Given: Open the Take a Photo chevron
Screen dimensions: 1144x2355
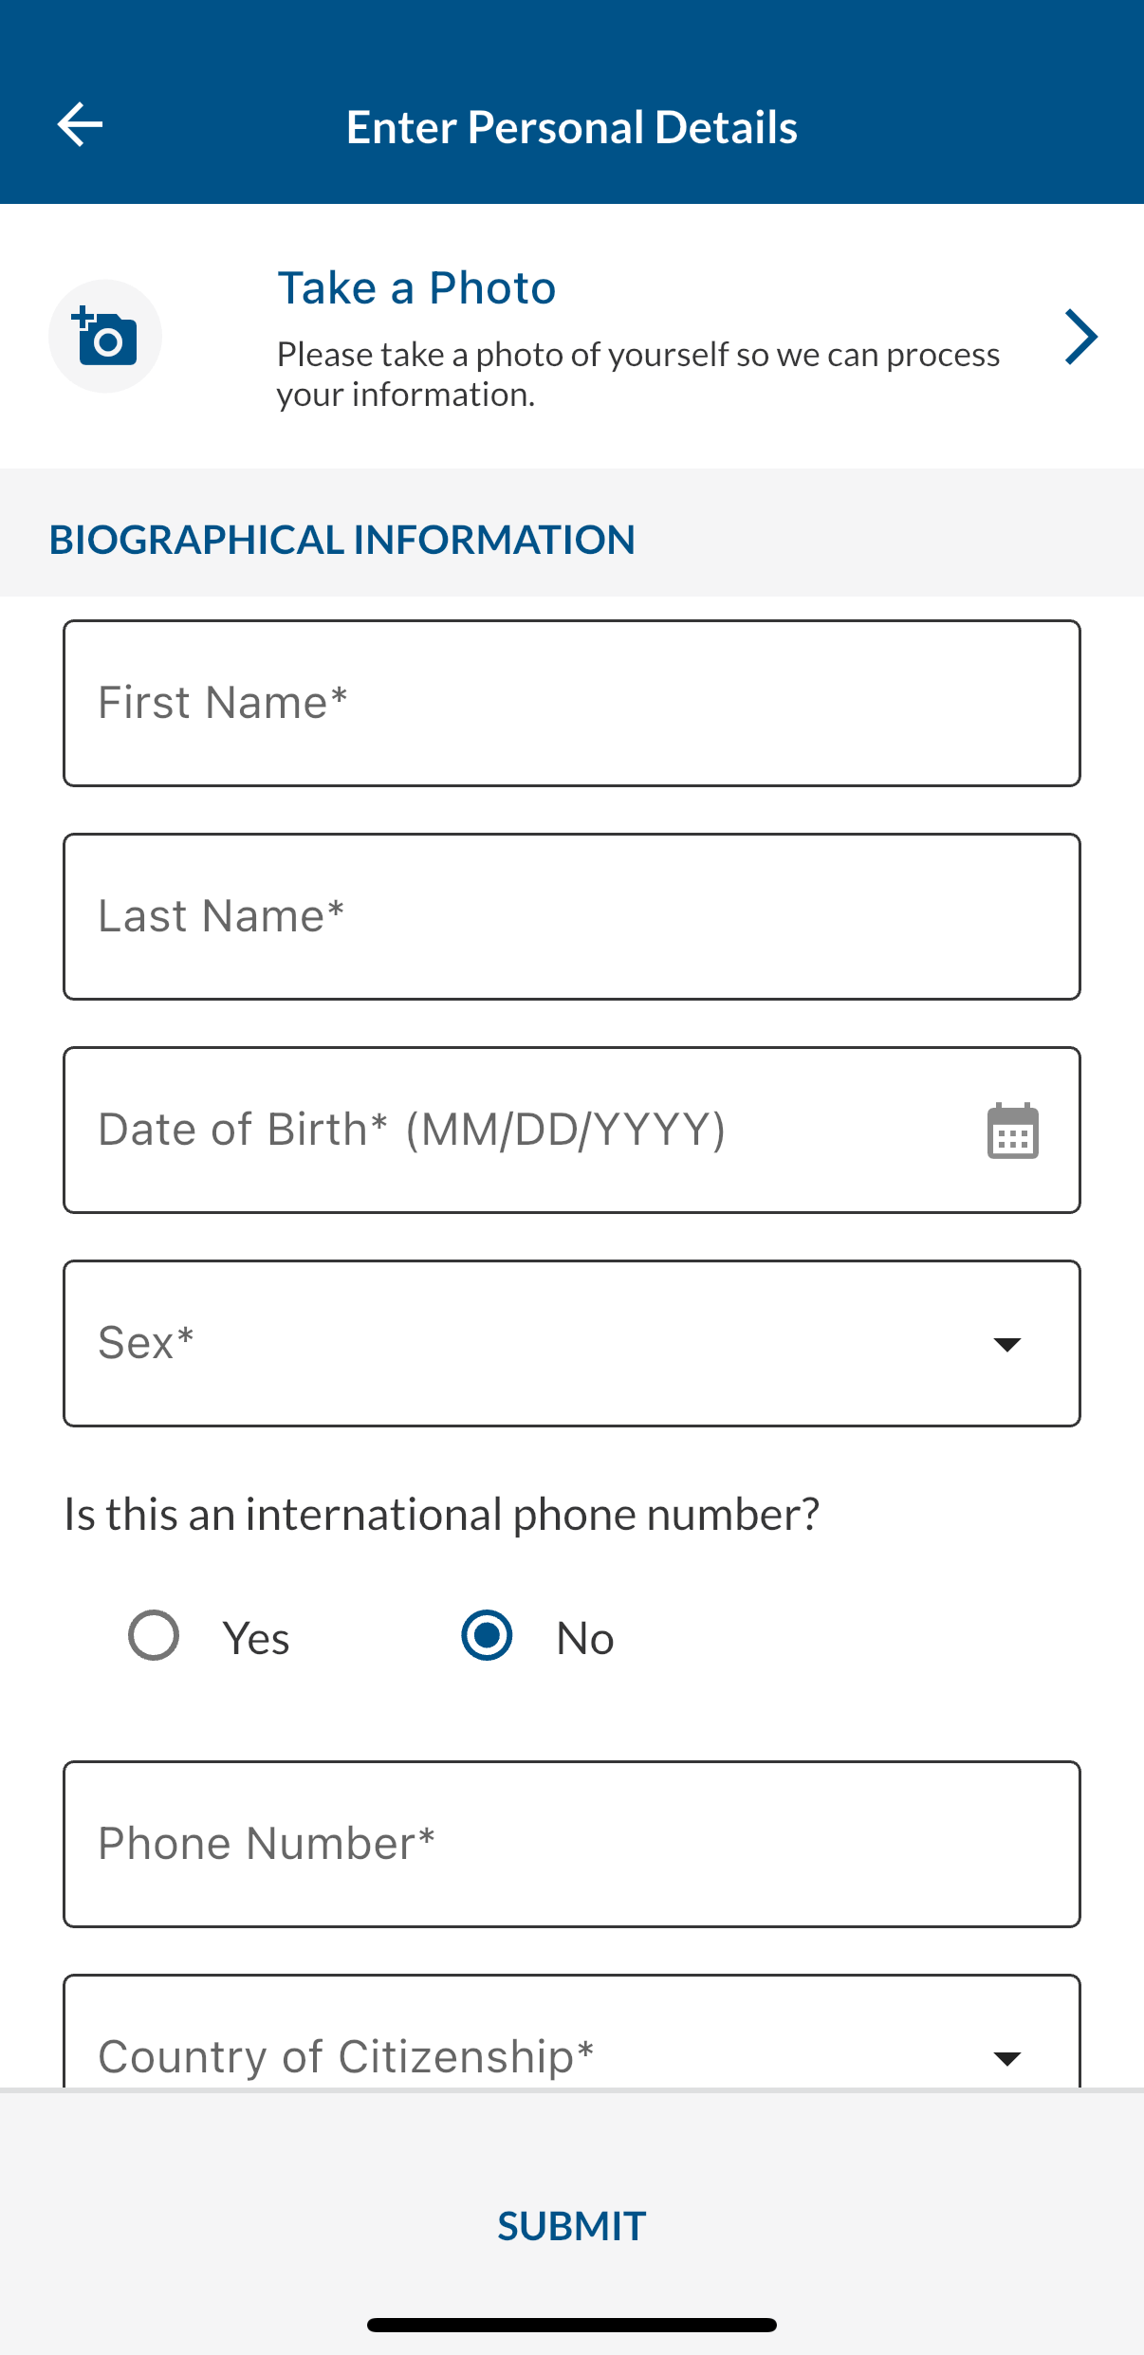Looking at the screenshot, I should point(1080,337).
